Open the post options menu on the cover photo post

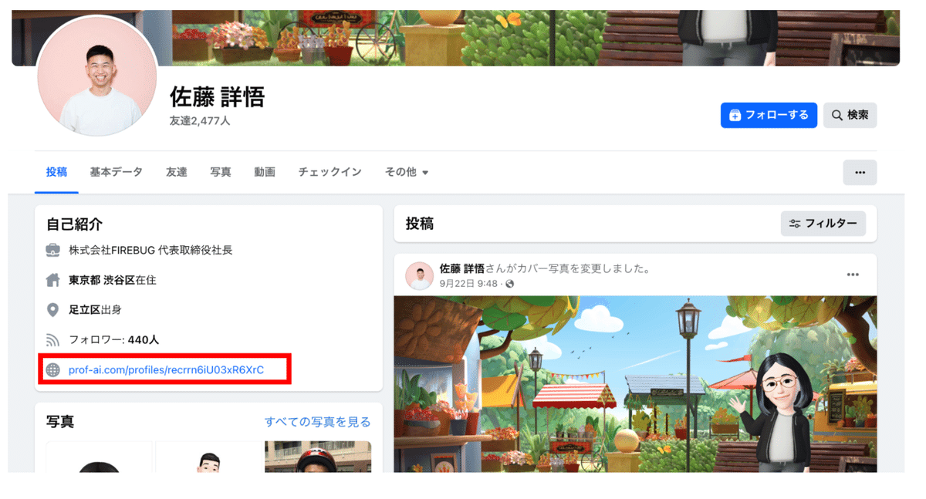[853, 274]
